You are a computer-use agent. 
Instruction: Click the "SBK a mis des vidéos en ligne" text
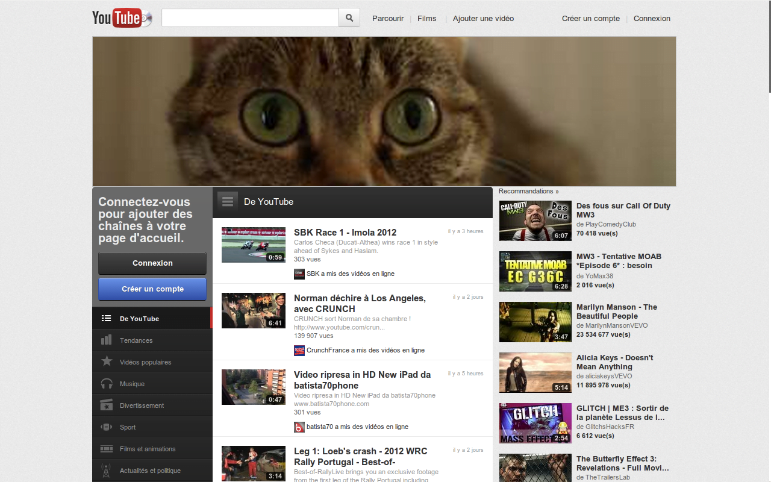tap(351, 274)
